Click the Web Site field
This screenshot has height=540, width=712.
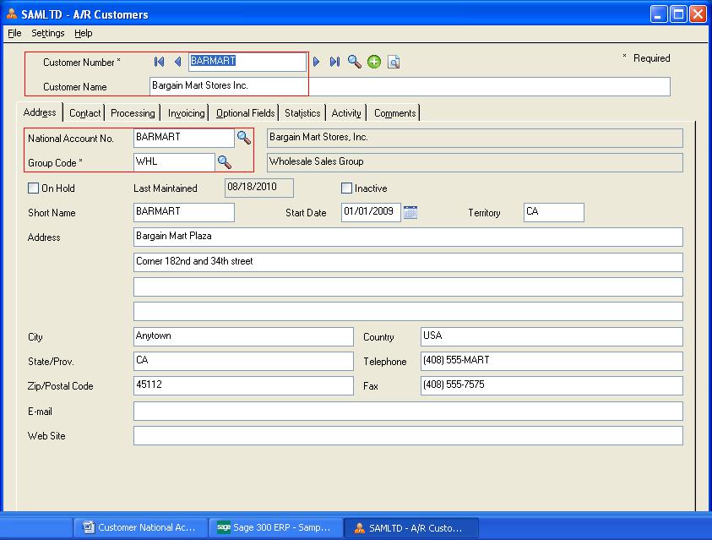(408, 435)
